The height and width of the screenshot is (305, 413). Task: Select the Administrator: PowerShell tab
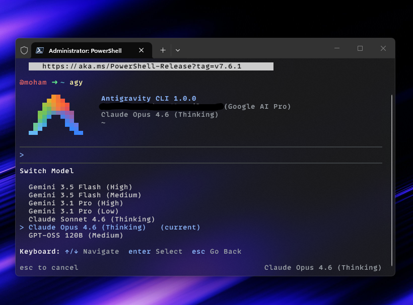pyautogui.click(x=92, y=50)
